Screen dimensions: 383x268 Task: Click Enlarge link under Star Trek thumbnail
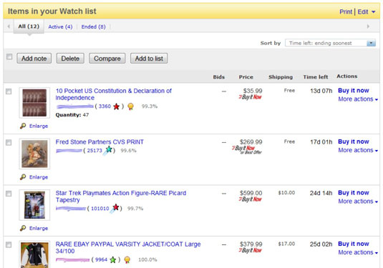(x=39, y=228)
